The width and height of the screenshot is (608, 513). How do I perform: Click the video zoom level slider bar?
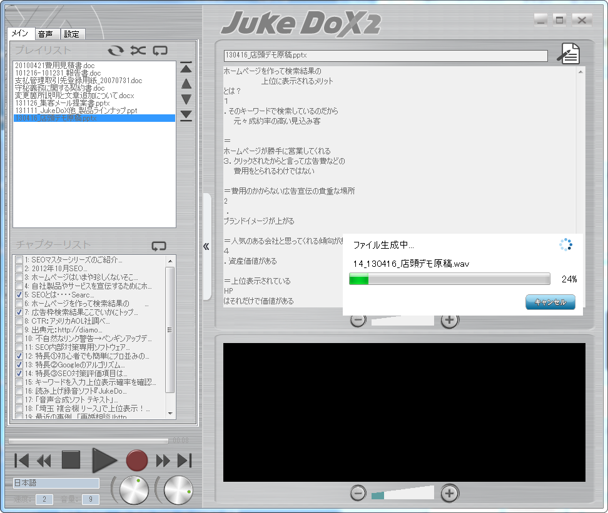402,493
